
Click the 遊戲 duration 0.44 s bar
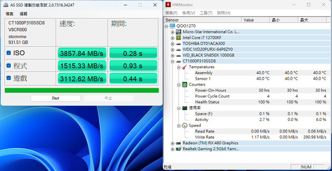(x=133, y=78)
